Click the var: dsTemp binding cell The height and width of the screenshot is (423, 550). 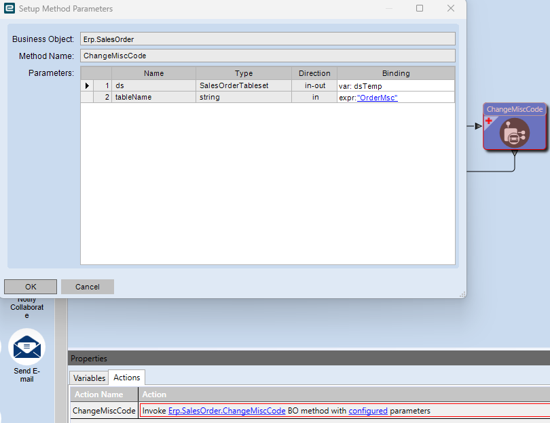[x=396, y=86]
